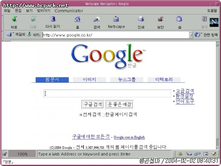Open the Communicator menu
This screenshot has height=166, width=221.
click(69, 11)
